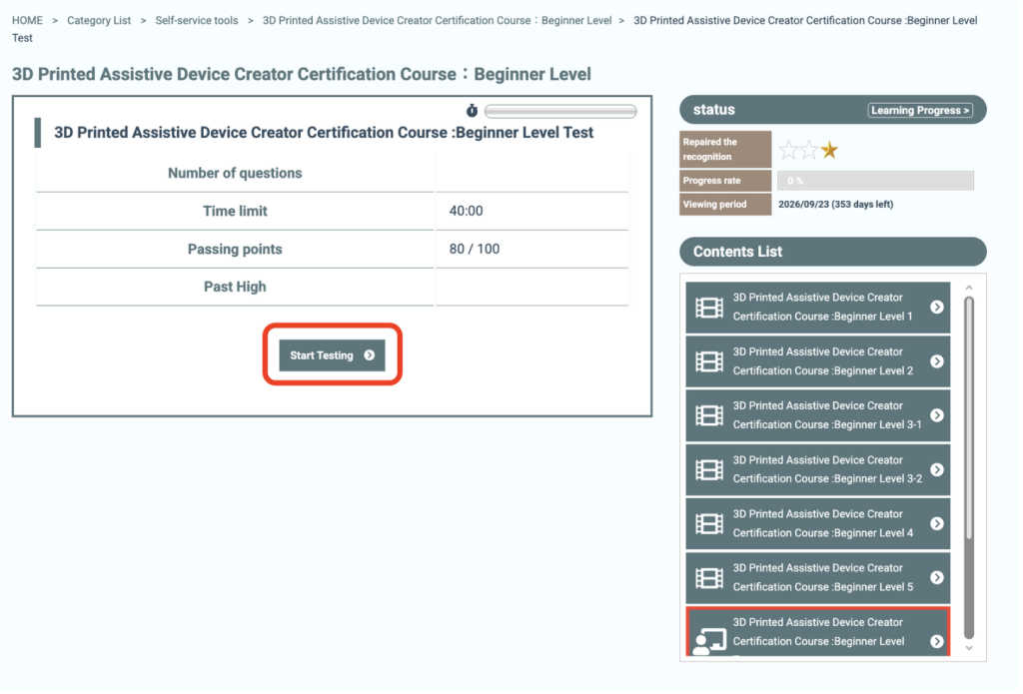
Task: Click film icon for Beginner Level 3-2
Action: click(709, 469)
